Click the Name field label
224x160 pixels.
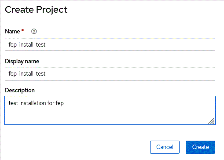click(12, 31)
